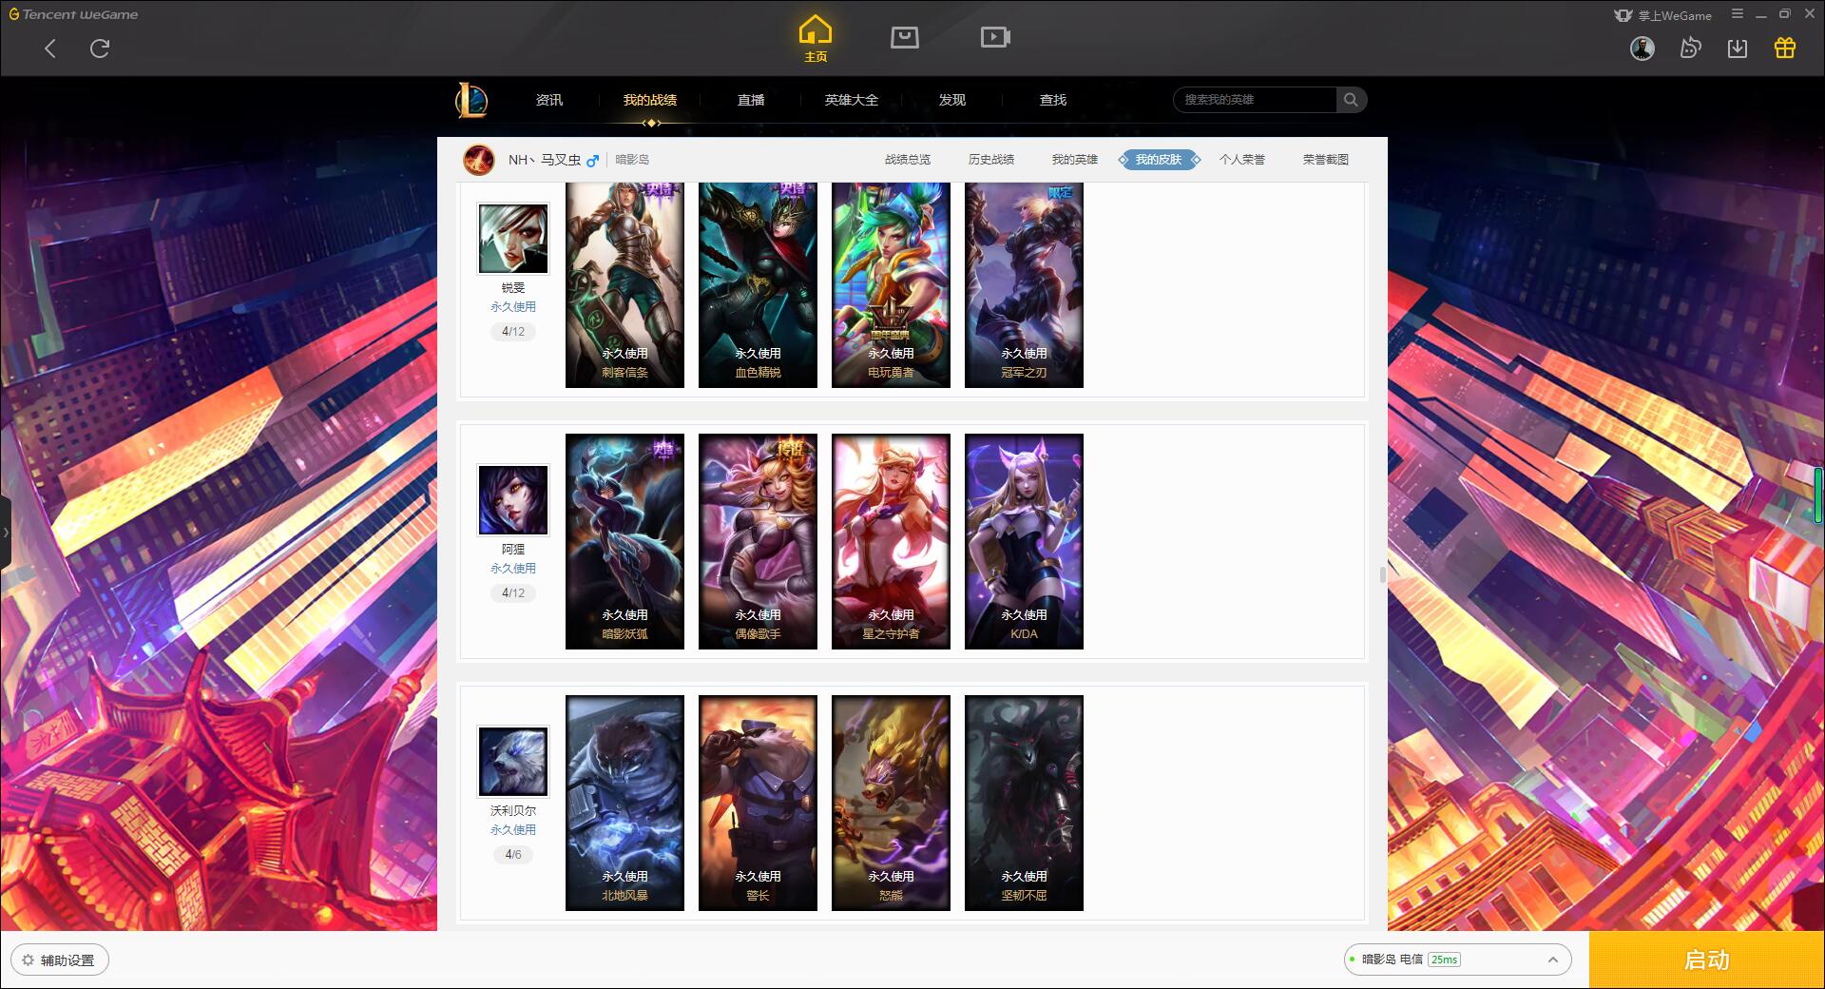Open the 发现 menu item
The width and height of the screenshot is (1825, 989).
[x=952, y=100]
